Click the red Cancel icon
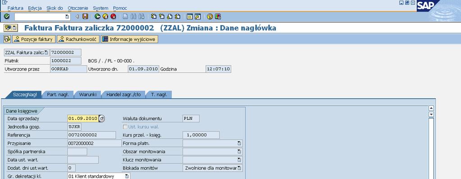Image resolution: width=461 pixels, height=179 pixels. click(x=113, y=17)
